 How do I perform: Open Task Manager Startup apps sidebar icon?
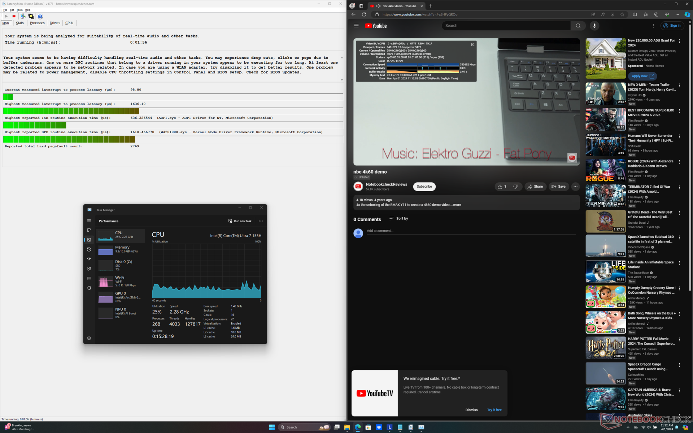point(89,259)
